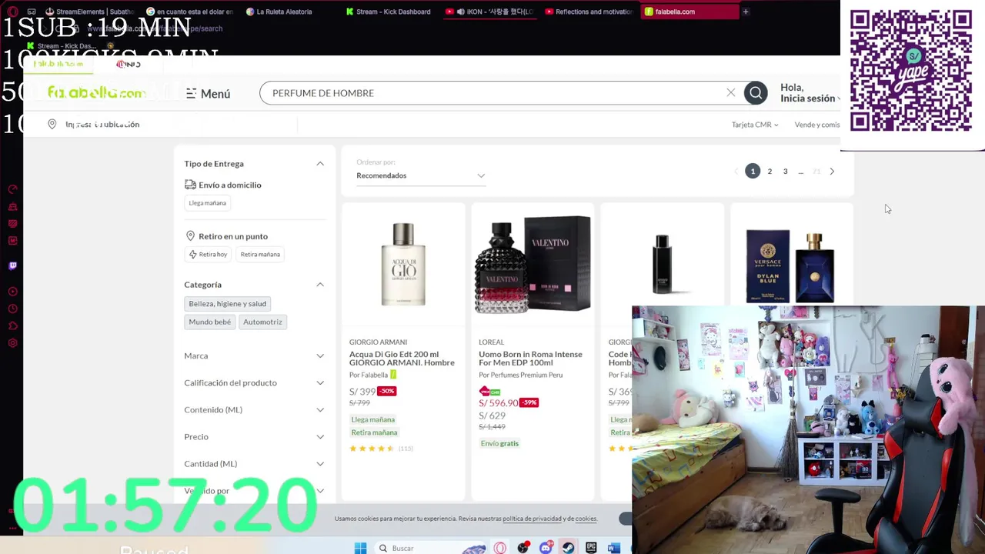The image size is (985, 554).
Task: Click the pin icon next to Retiro en un punto
Action: tap(190, 236)
